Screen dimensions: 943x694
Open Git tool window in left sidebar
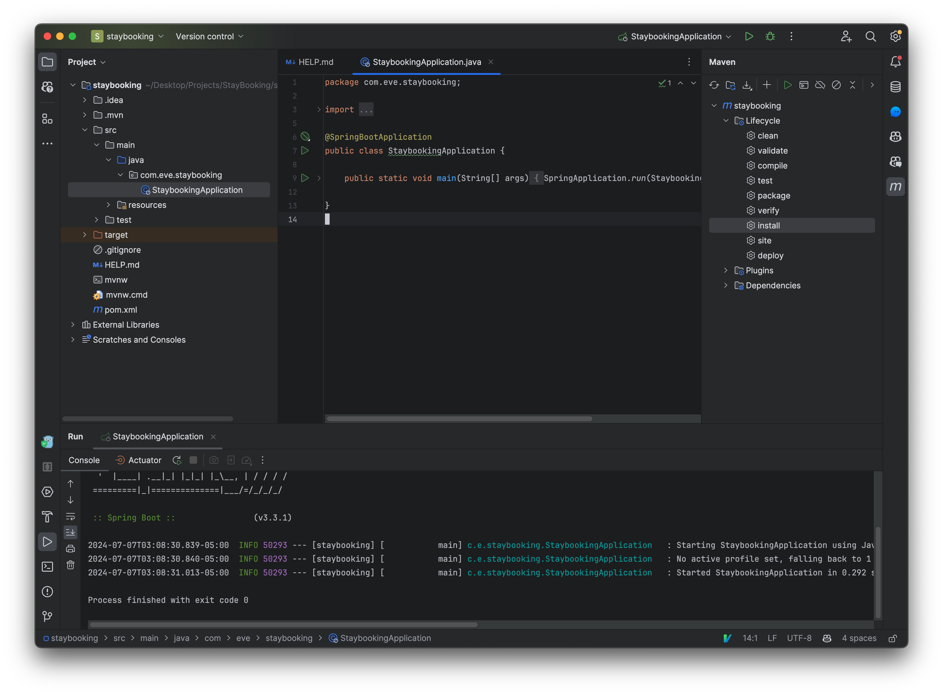tap(47, 616)
